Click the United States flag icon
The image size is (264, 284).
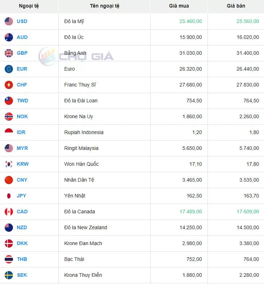(9, 21)
